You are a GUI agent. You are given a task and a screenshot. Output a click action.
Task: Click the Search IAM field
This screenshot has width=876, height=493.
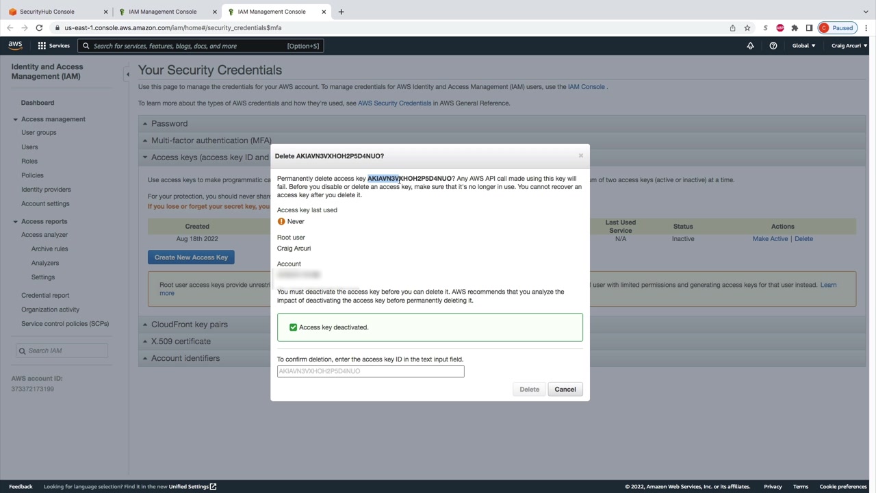(62, 351)
